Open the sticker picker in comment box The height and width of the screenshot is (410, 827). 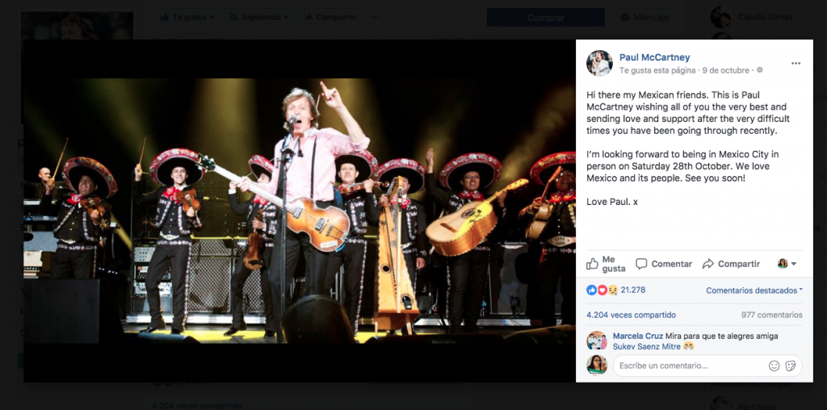[790, 366]
